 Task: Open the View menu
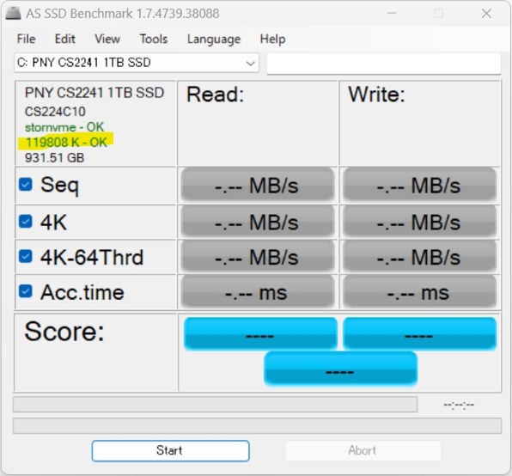click(x=107, y=39)
